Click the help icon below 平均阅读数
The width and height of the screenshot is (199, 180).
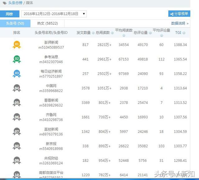tap(124, 36)
